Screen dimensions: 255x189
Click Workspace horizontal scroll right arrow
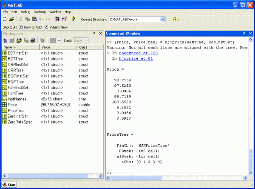[101, 176]
